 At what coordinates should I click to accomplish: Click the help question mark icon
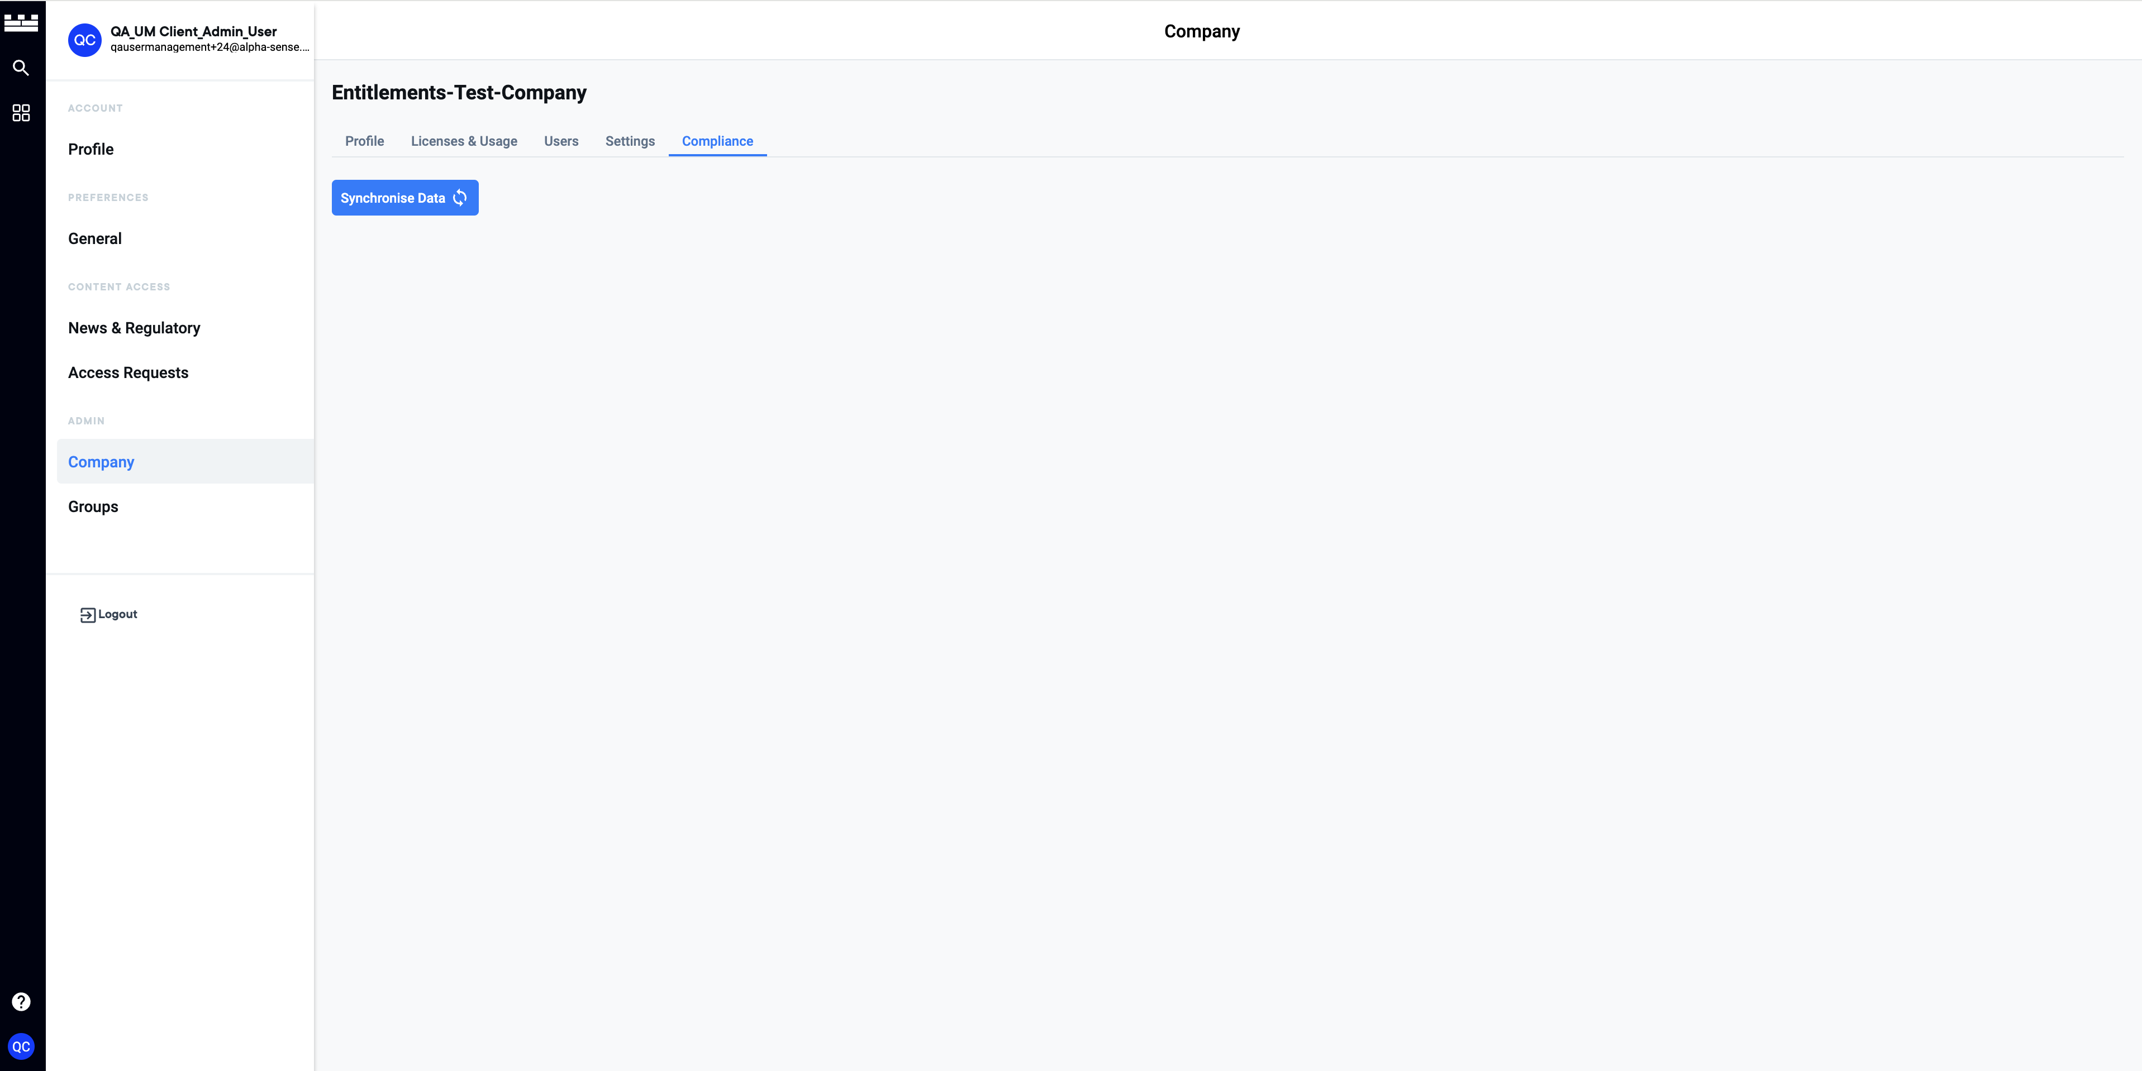pyautogui.click(x=22, y=1001)
